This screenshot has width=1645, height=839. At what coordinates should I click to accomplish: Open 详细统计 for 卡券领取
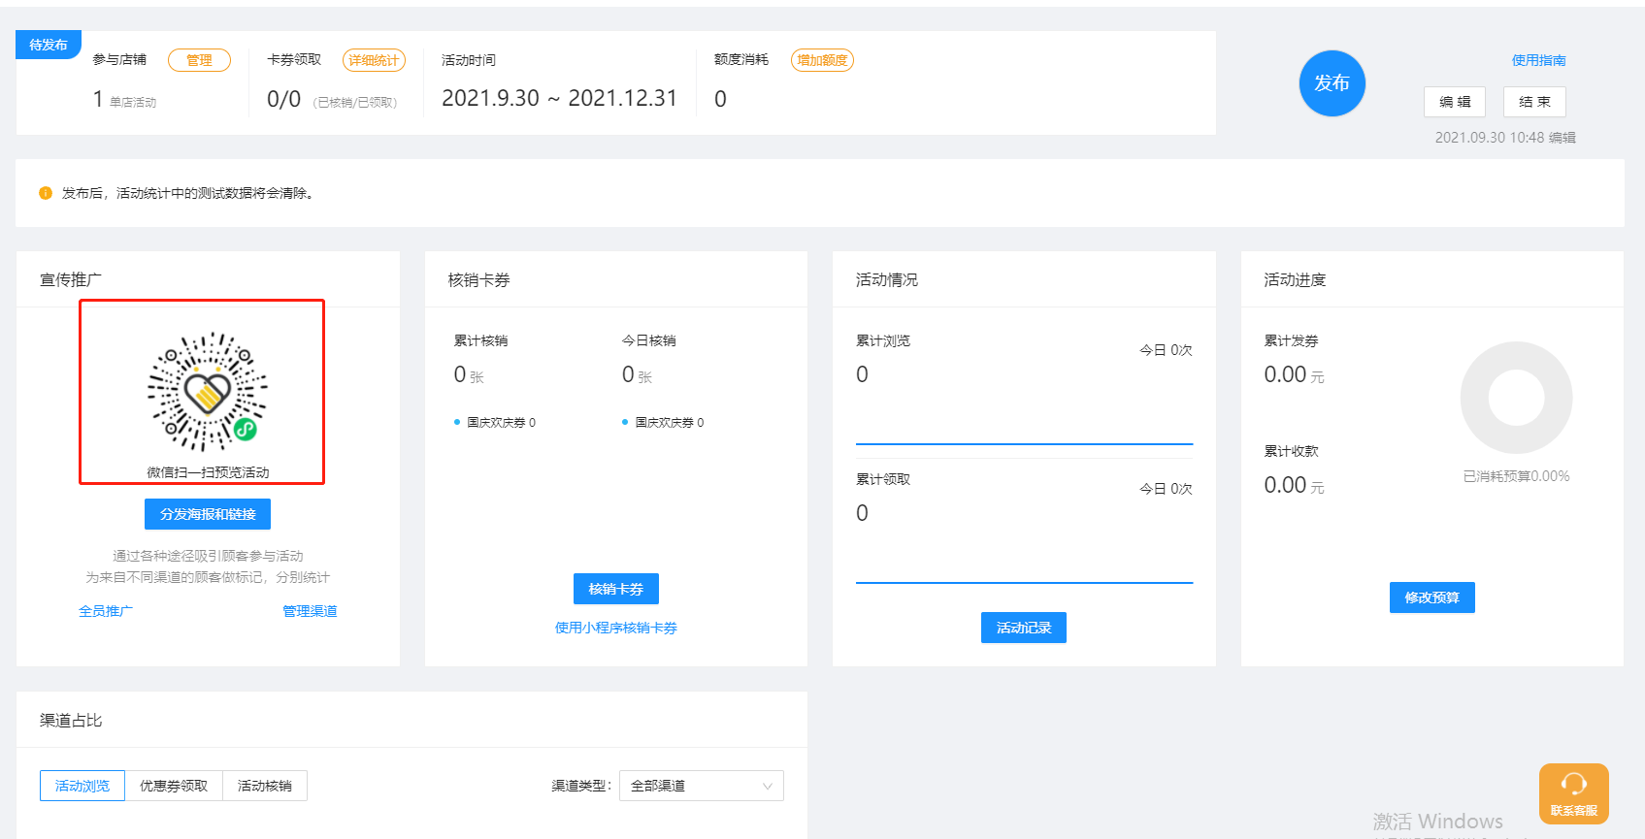coord(374,60)
